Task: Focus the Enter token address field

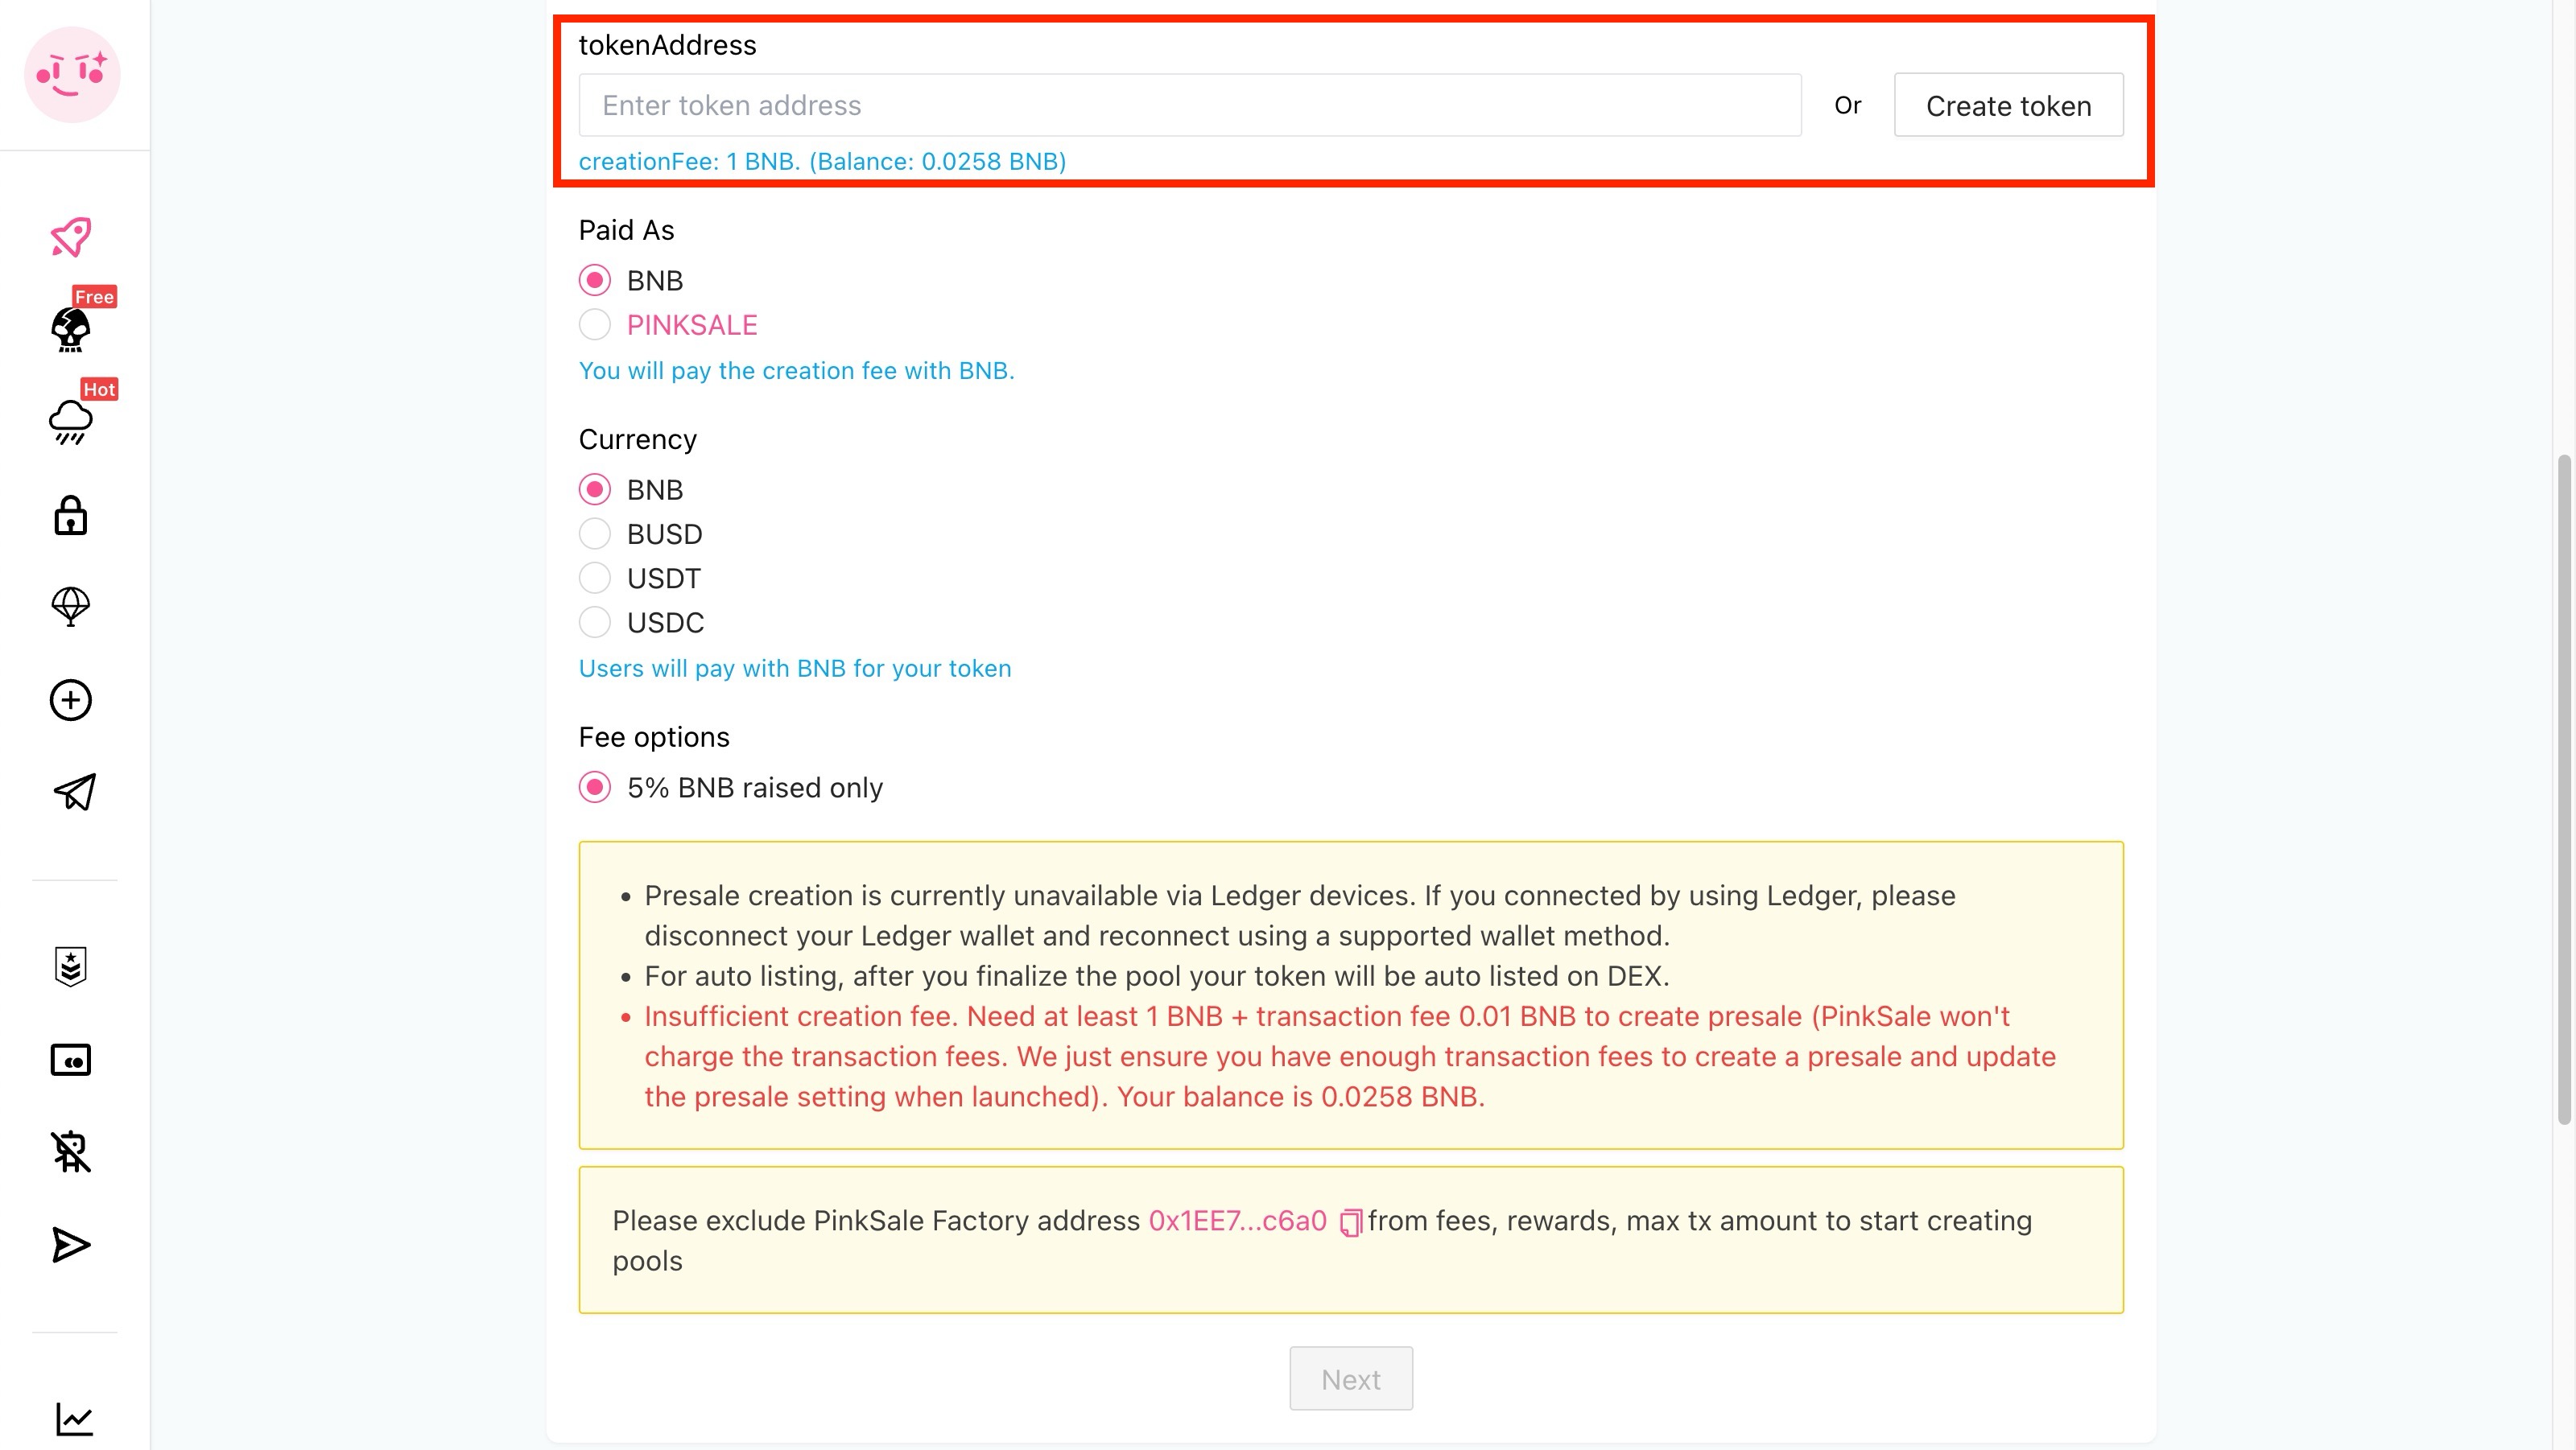Action: (1190, 105)
